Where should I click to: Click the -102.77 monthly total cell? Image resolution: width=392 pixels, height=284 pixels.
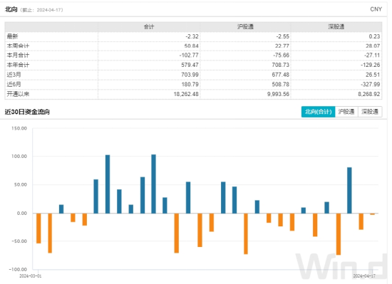click(189, 55)
